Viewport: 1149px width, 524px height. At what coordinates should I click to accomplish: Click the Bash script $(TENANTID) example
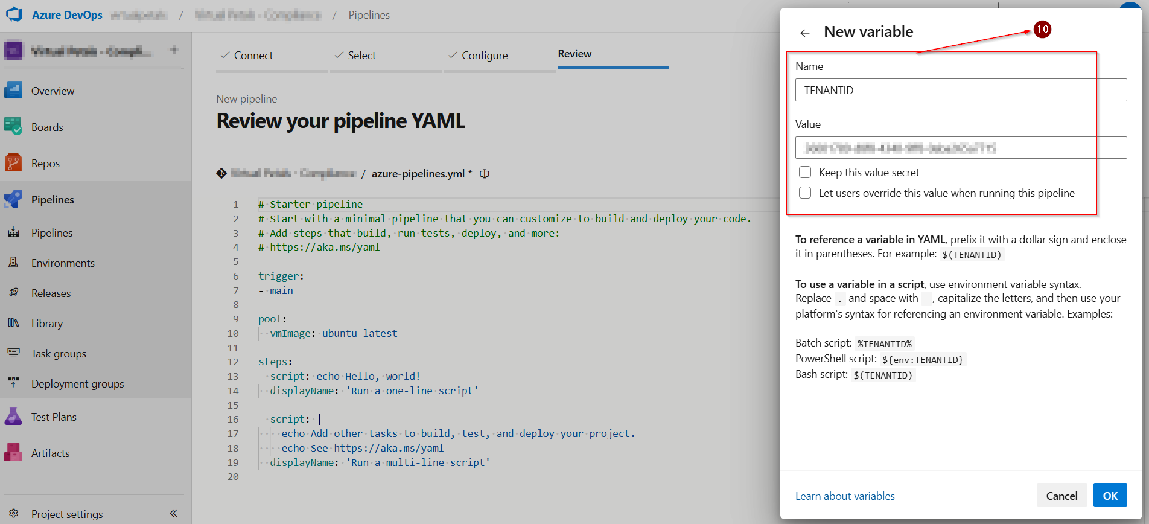883,375
